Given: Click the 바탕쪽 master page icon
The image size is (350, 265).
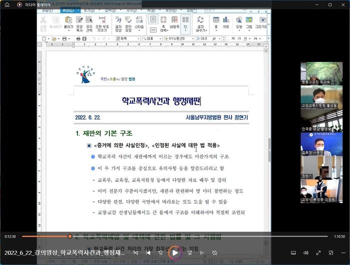Looking at the screenshot, I should [x=174, y=22].
